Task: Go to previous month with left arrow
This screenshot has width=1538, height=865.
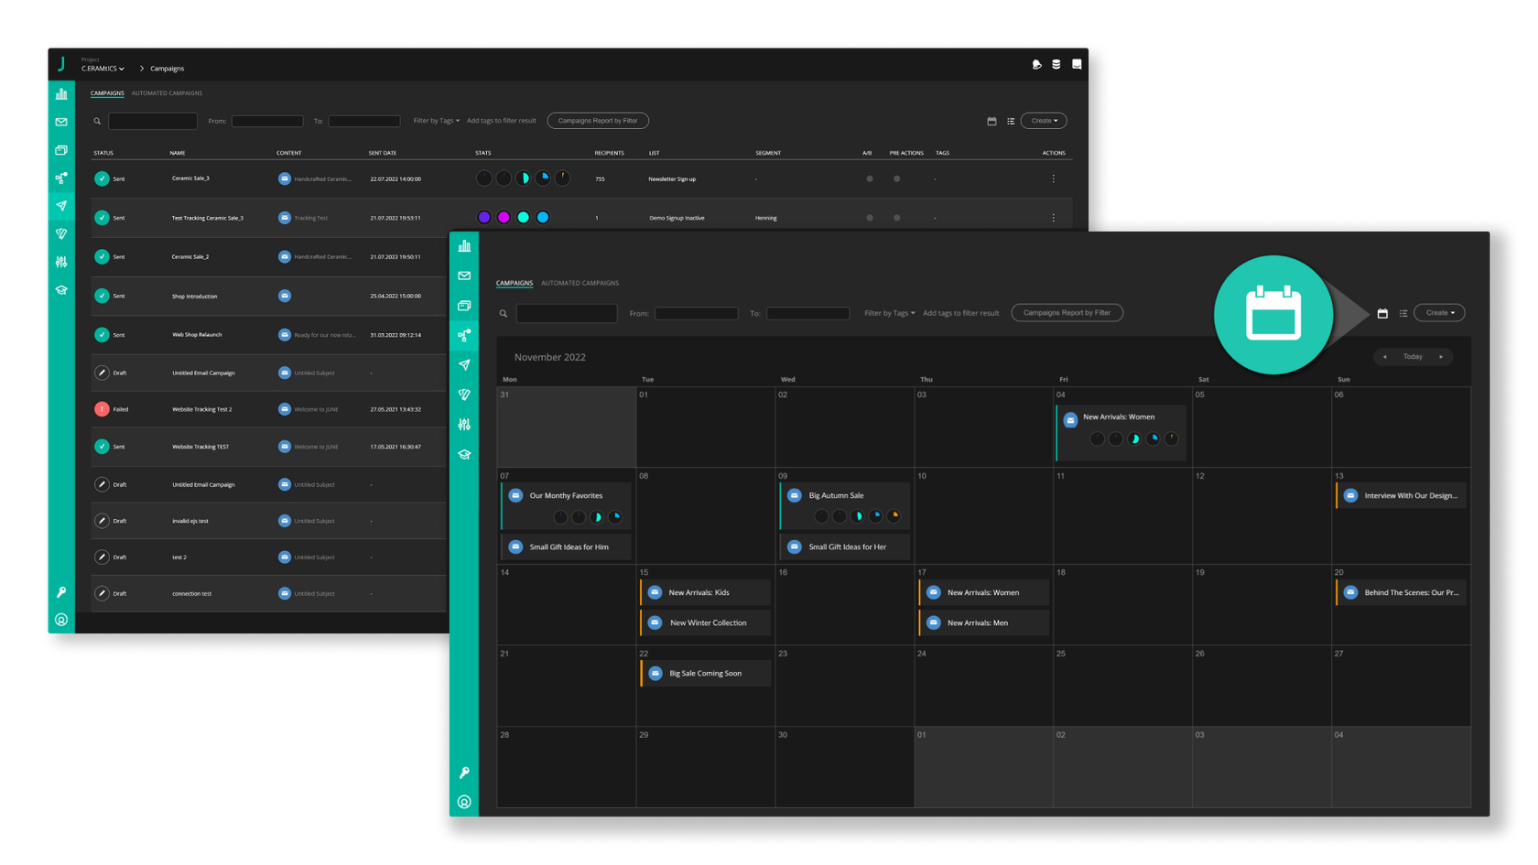Action: point(1384,357)
